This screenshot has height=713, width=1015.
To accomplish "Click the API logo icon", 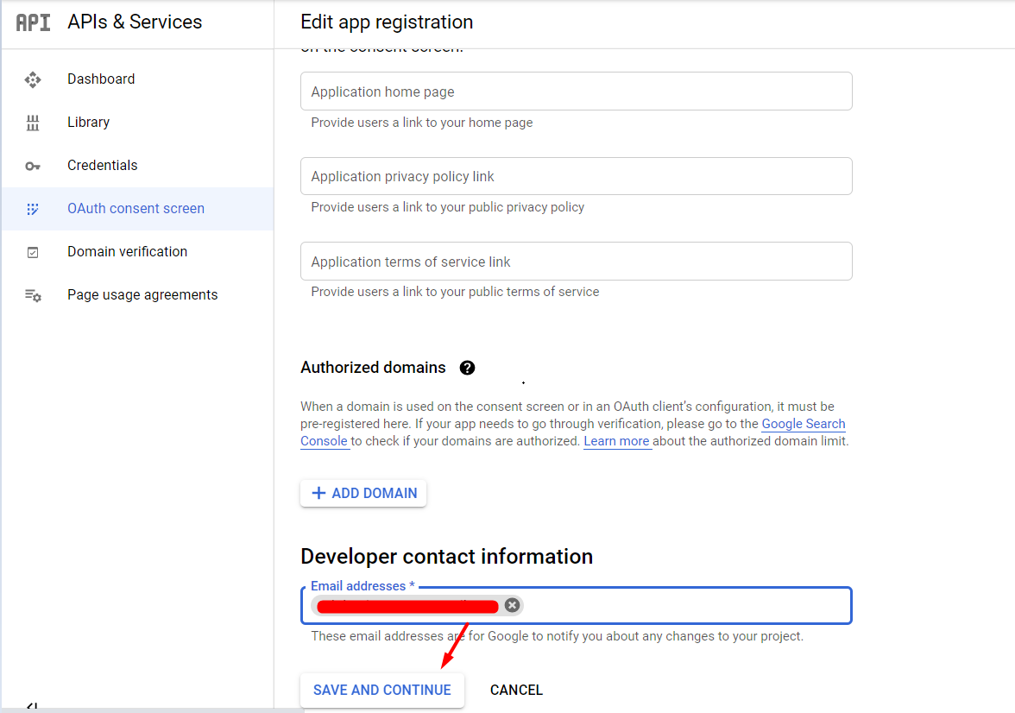I will [x=33, y=22].
